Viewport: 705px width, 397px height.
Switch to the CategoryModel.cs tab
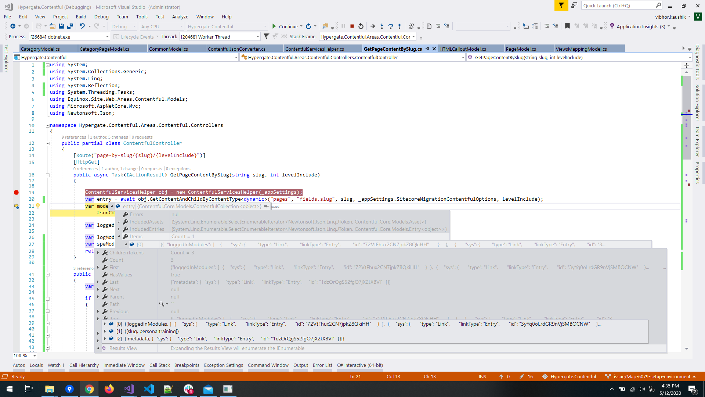[x=40, y=49]
